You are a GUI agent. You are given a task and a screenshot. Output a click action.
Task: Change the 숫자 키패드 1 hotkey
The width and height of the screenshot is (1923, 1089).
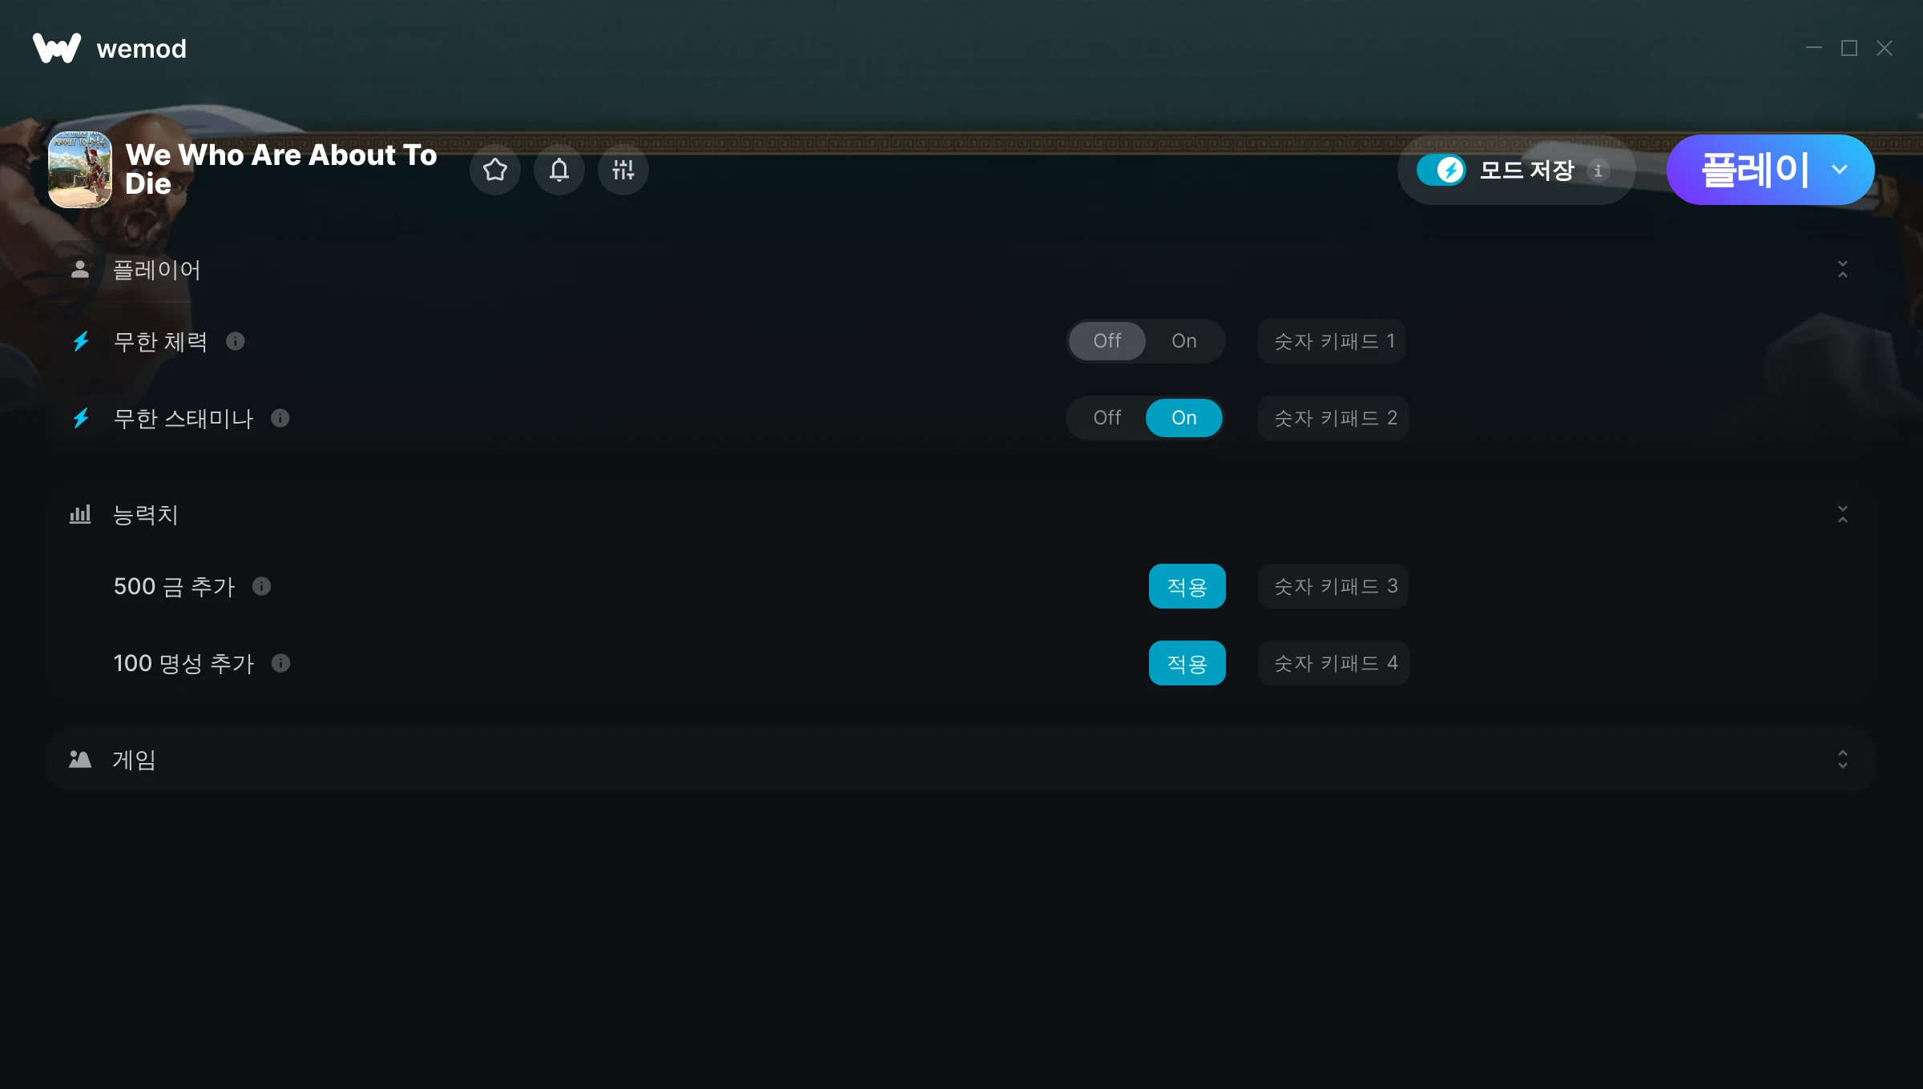click(x=1332, y=341)
